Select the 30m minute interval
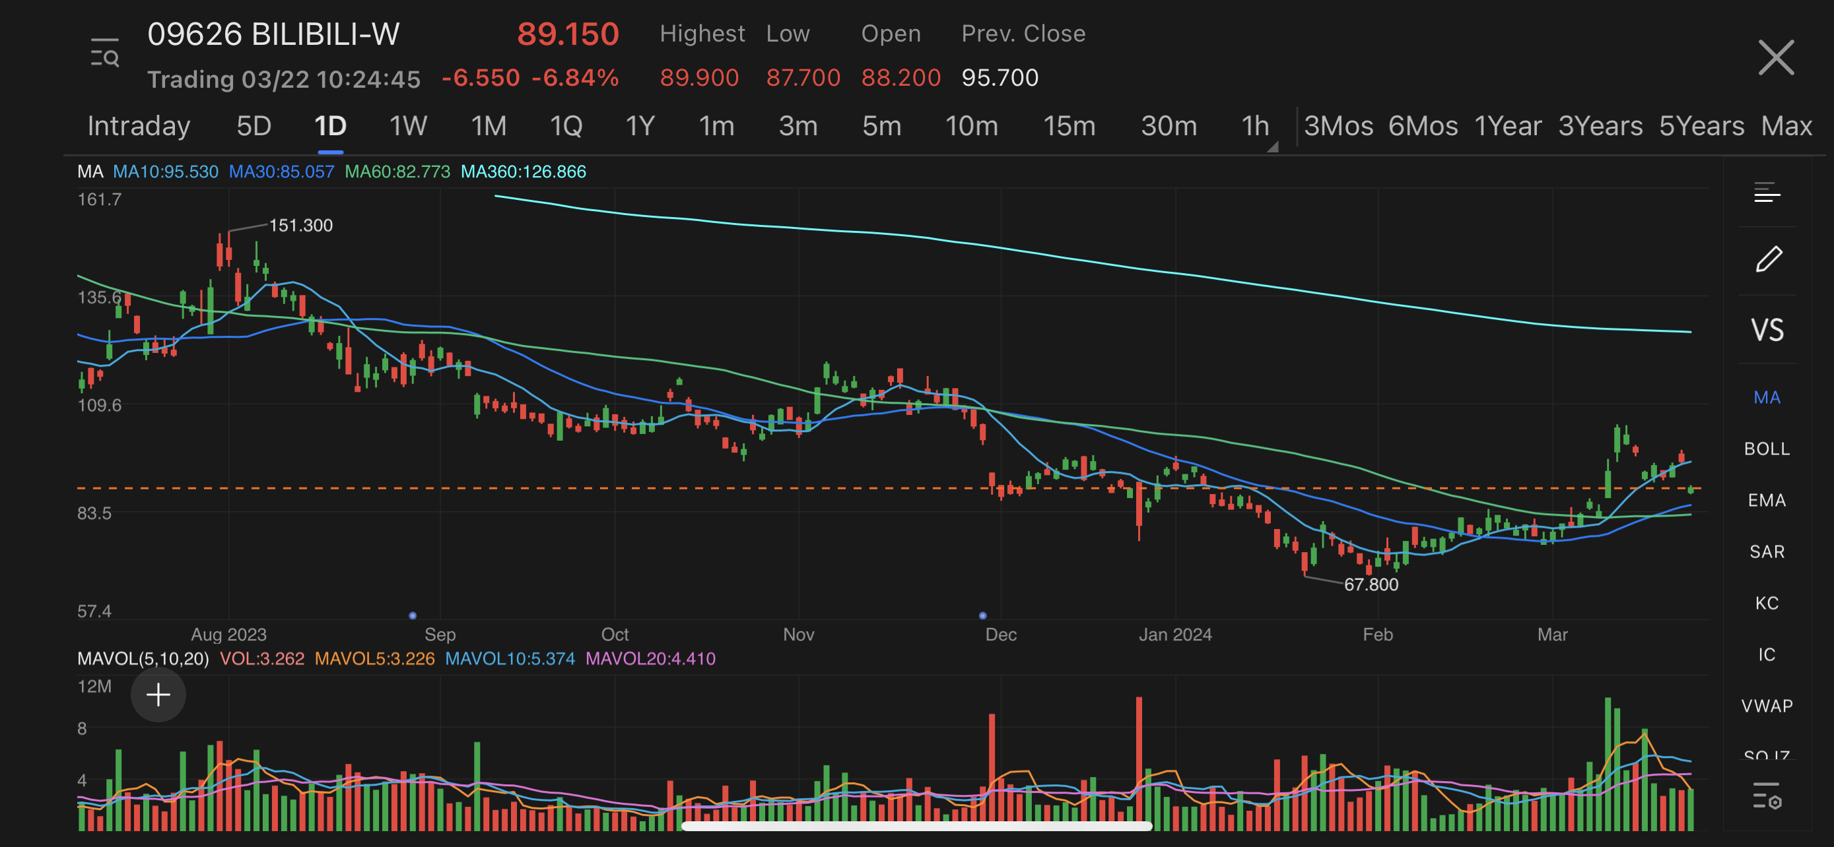Image resolution: width=1834 pixels, height=847 pixels. click(1169, 126)
